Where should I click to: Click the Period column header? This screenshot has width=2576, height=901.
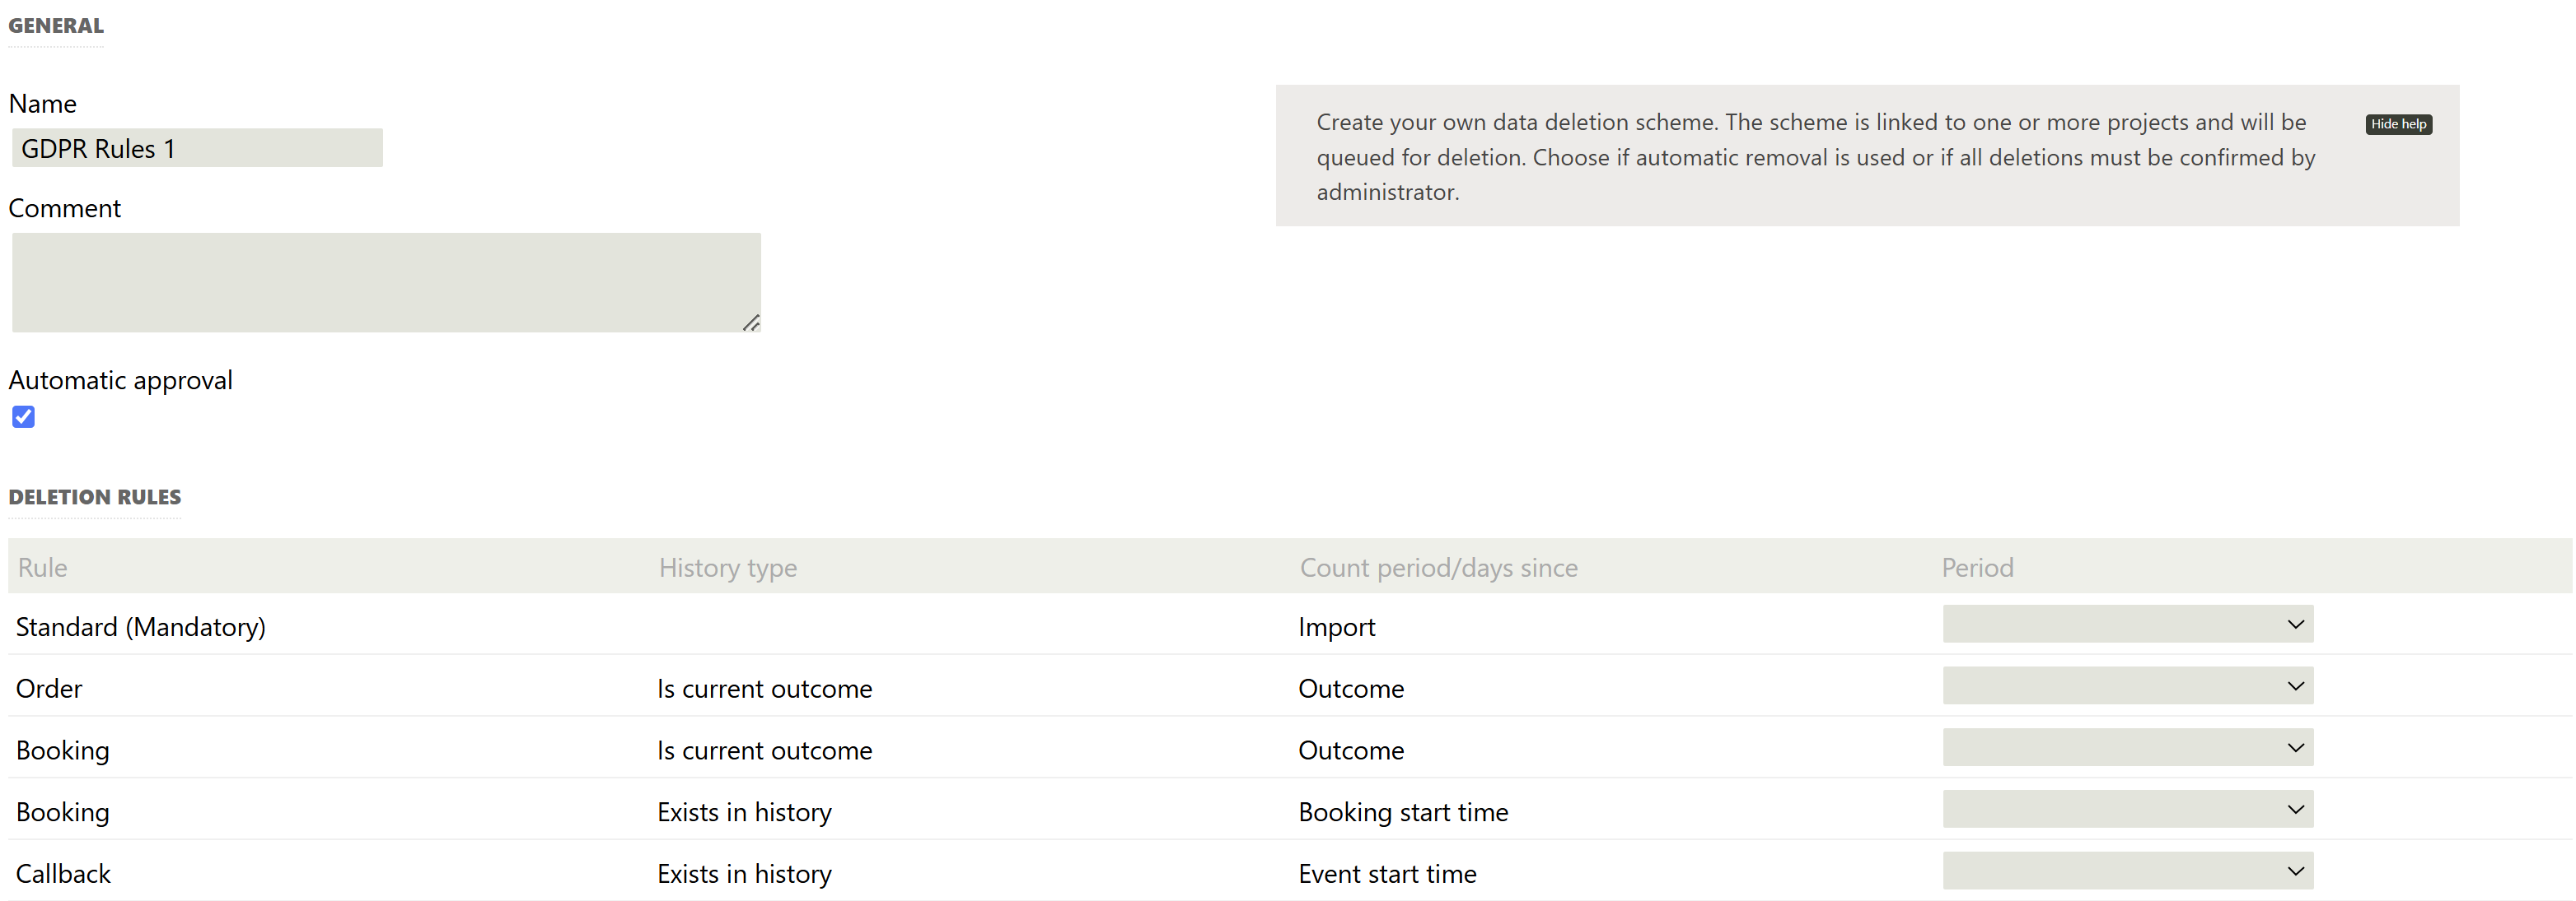click(1977, 568)
